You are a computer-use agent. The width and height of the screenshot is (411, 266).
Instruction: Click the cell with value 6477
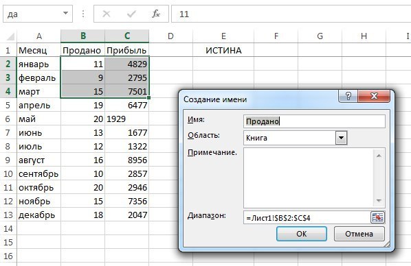point(127,105)
